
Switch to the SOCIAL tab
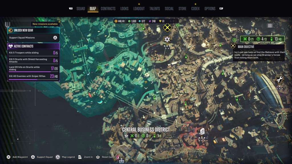(169, 9)
